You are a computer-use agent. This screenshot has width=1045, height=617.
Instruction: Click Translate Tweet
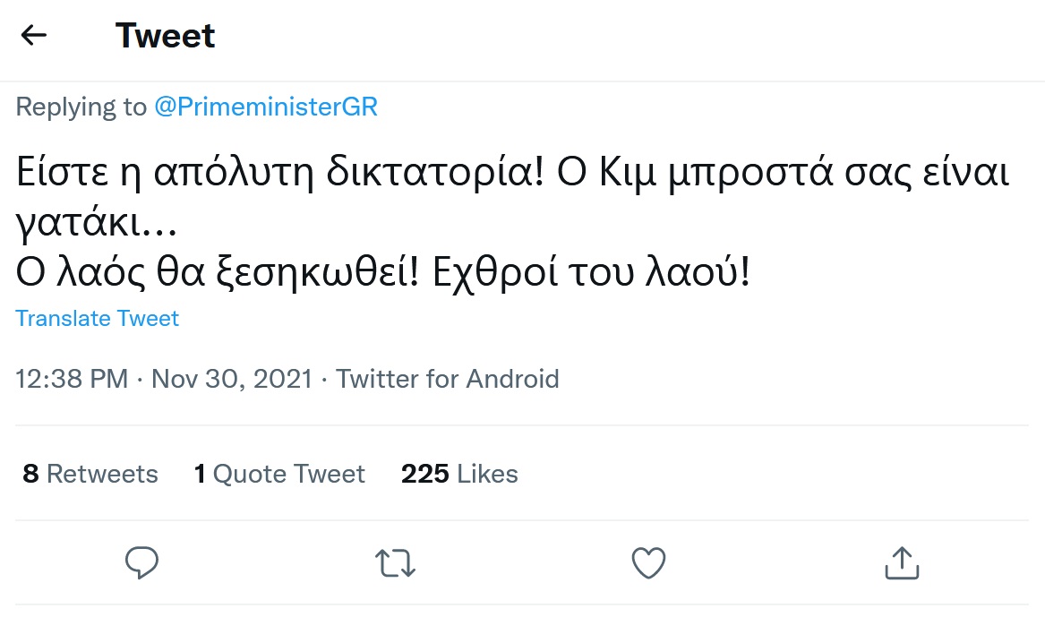click(98, 319)
